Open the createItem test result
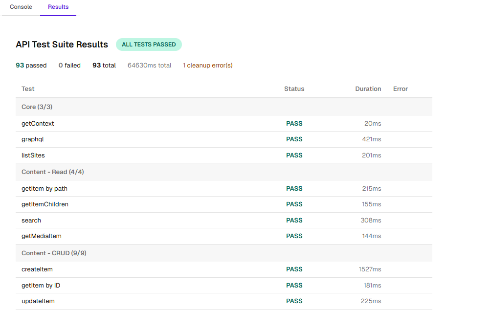 pos(37,269)
